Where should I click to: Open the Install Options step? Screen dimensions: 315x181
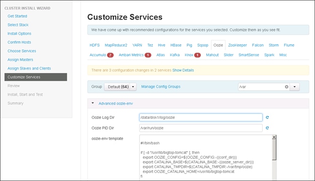pos(19,34)
